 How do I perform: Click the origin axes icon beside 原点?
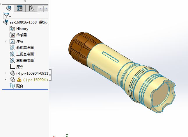(x=12, y=67)
